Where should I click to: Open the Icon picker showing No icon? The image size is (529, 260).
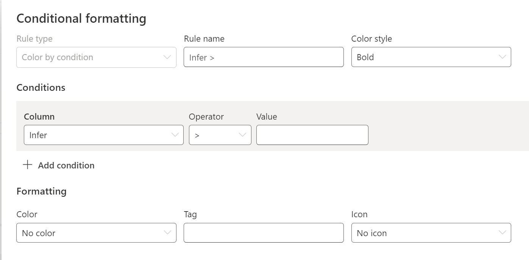point(431,233)
